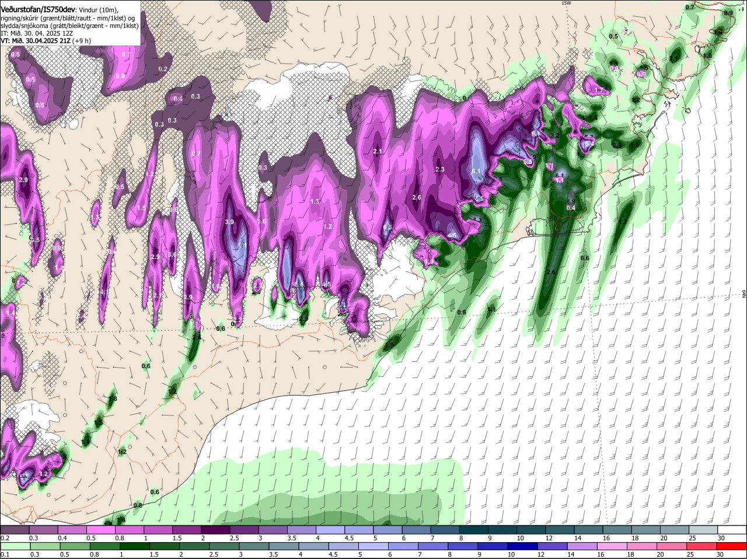
Task: Click the '15W' longitude label on the map
Action: tap(566, 4)
